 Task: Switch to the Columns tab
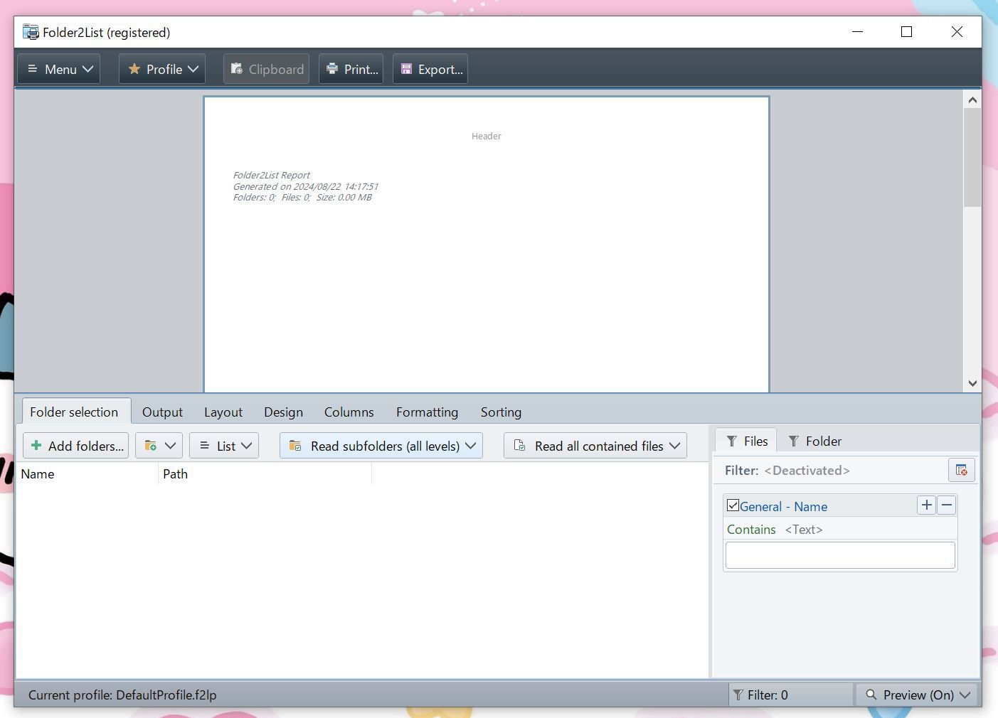tap(349, 412)
